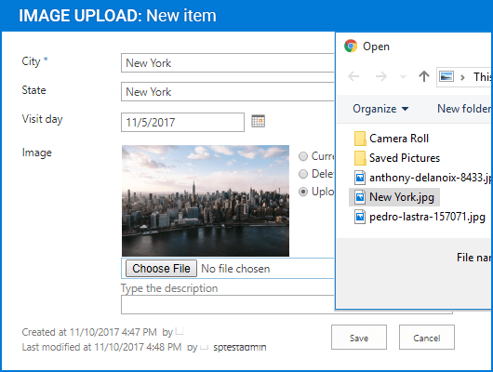This screenshot has height=372, width=493.
Task: Click the 'This' path segment in address bar
Action: [x=482, y=77]
